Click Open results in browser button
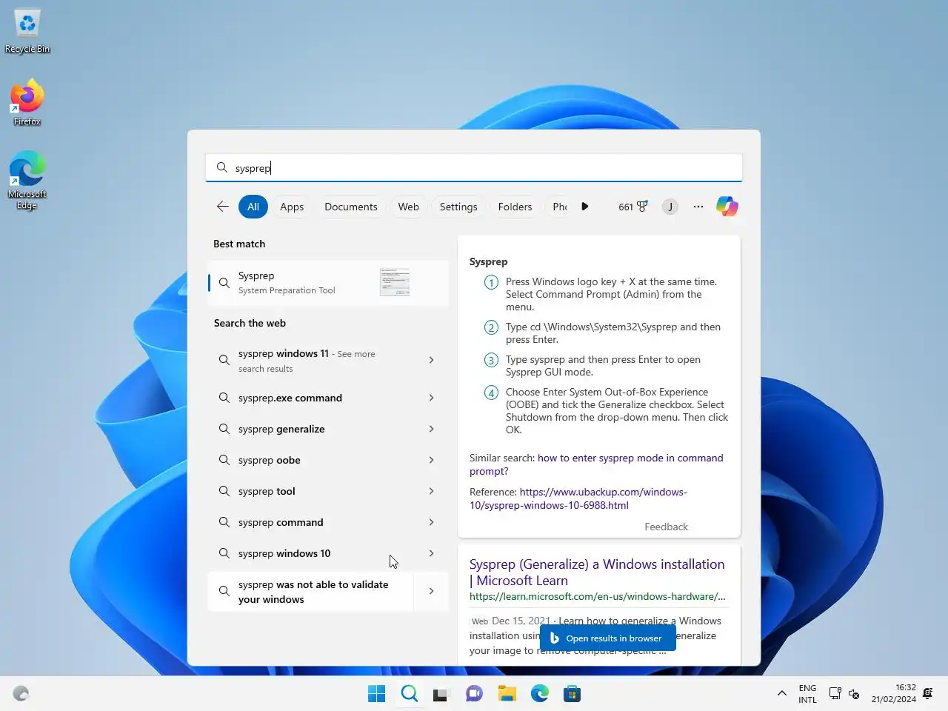Viewport: 948px width, 711px height. pyautogui.click(x=607, y=638)
